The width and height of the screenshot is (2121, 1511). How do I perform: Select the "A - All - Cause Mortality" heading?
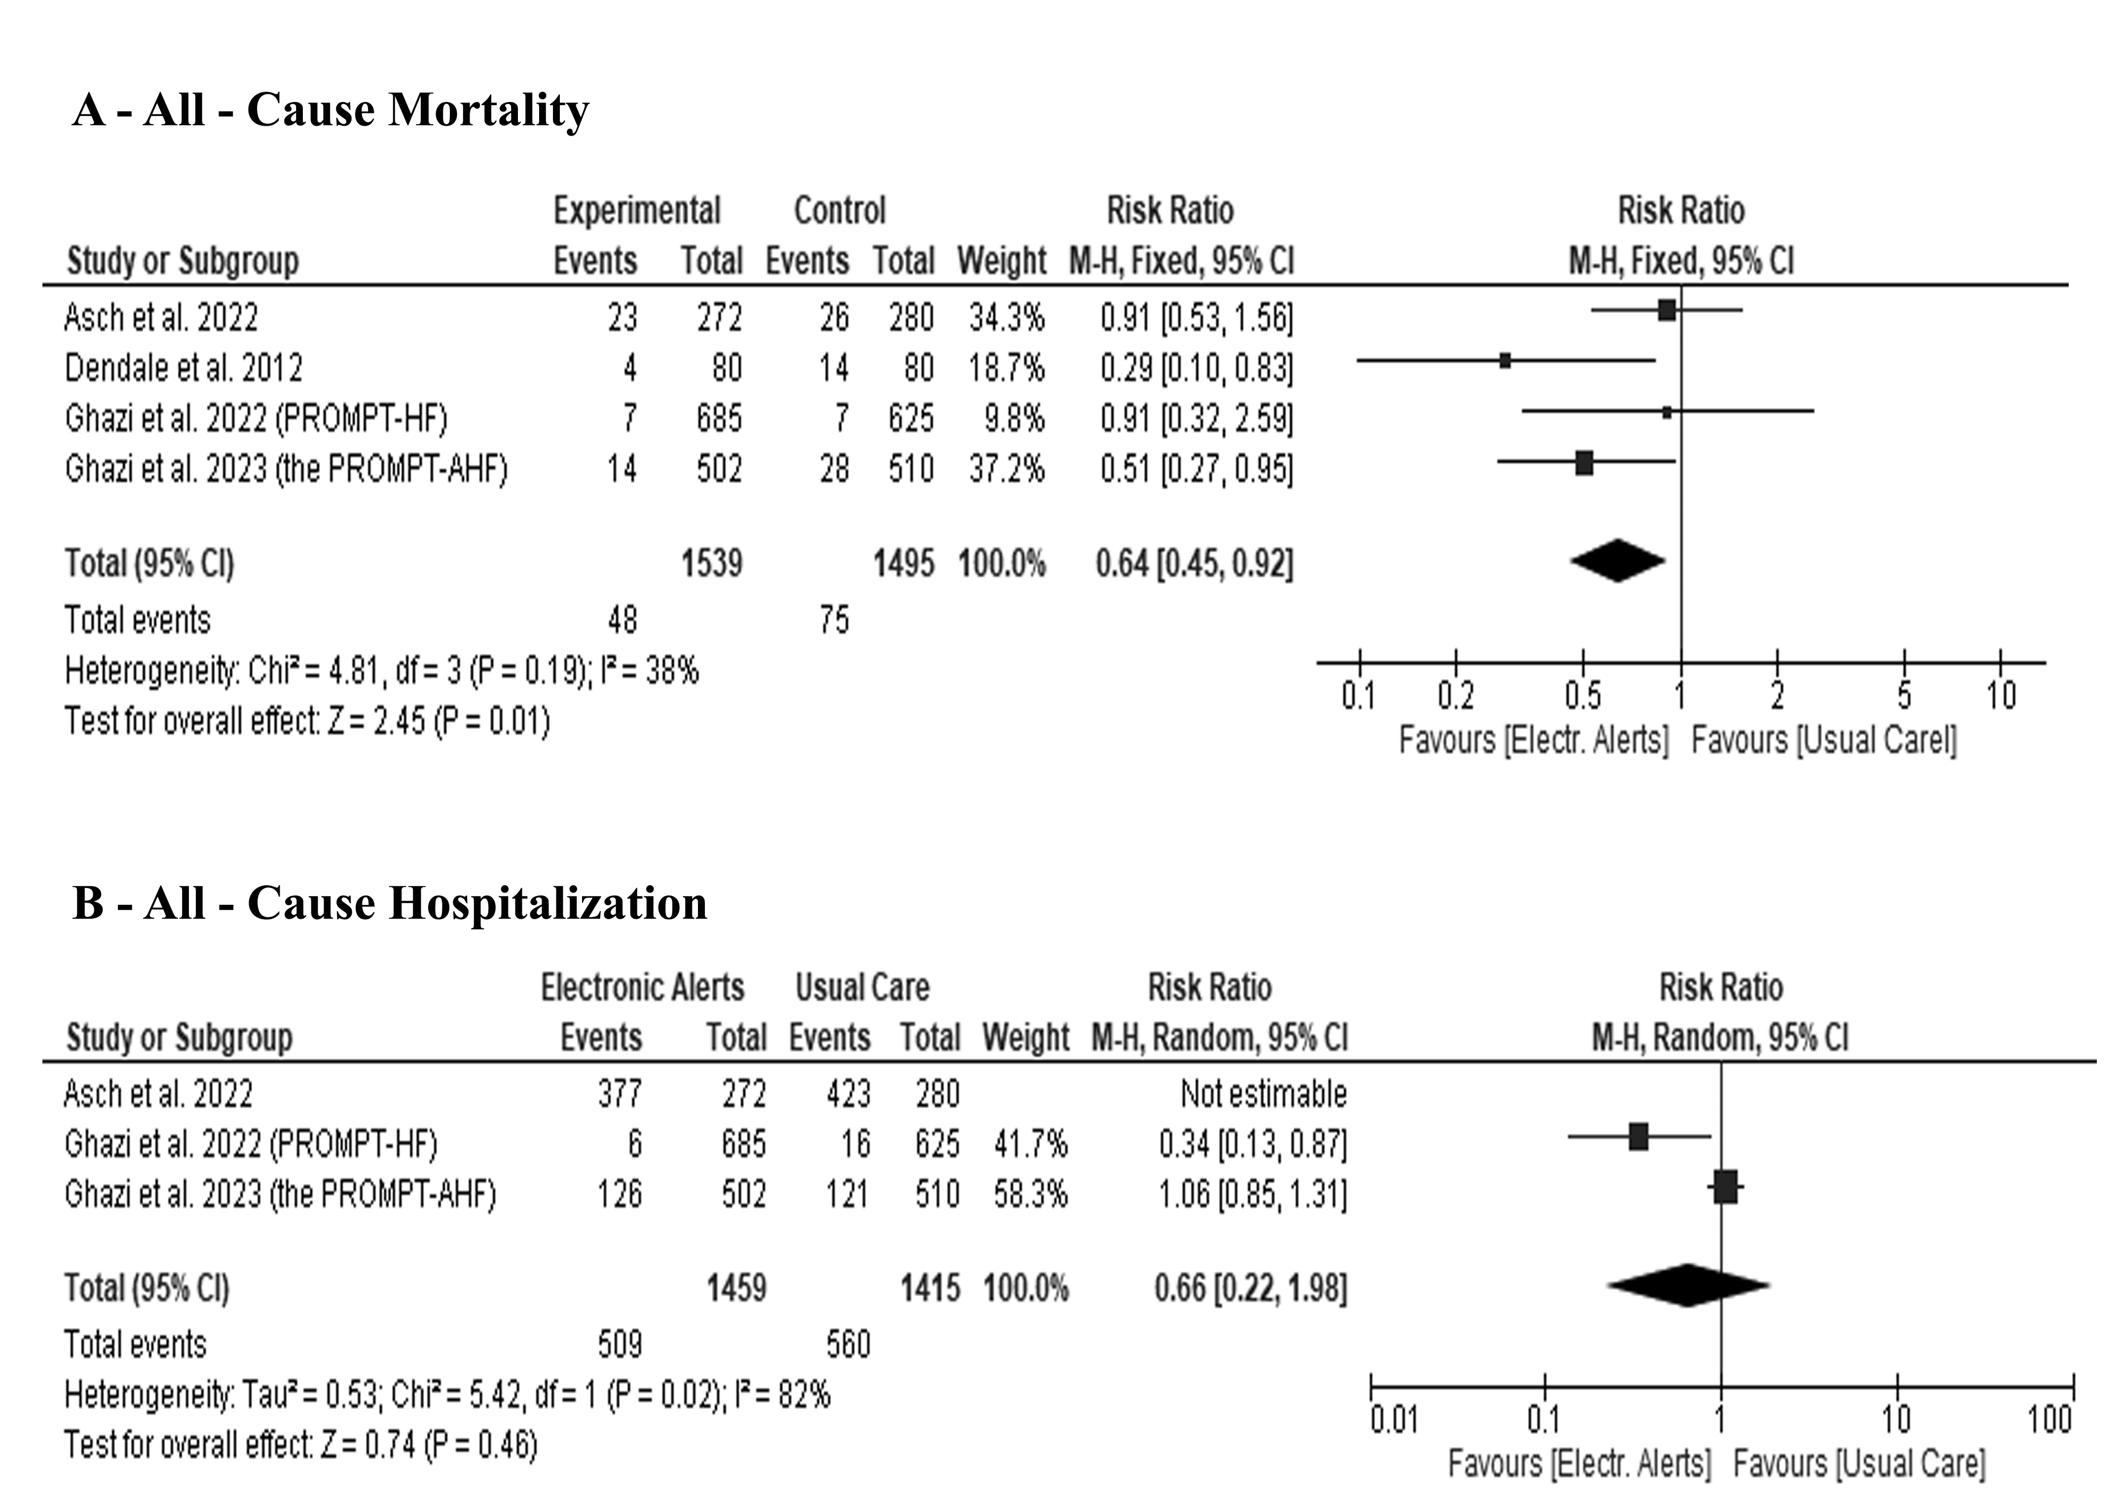click(330, 111)
